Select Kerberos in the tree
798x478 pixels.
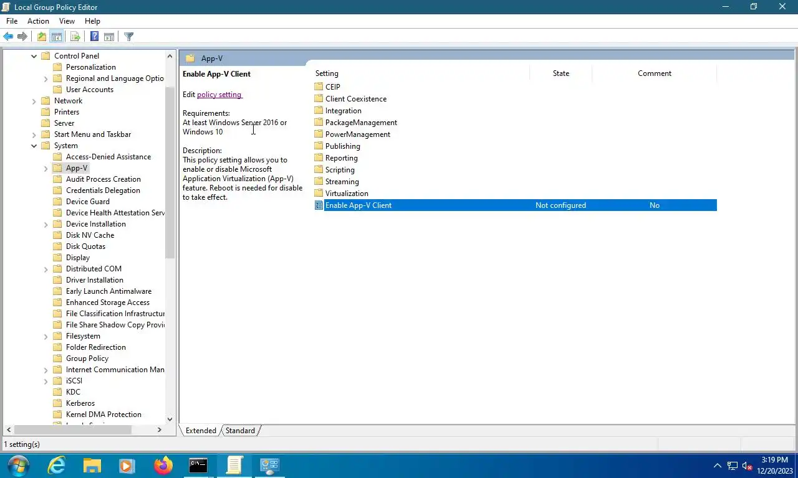[x=80, y=403]
